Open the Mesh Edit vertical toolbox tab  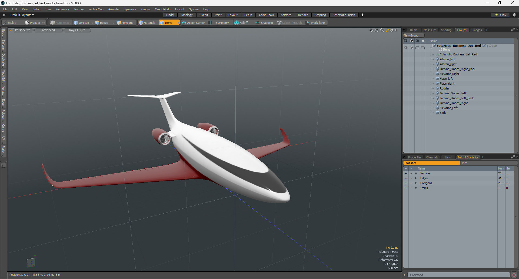tap(4, 76)
